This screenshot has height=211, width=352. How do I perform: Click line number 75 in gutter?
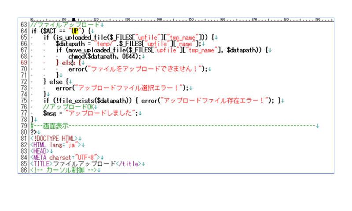pos(24,101)
